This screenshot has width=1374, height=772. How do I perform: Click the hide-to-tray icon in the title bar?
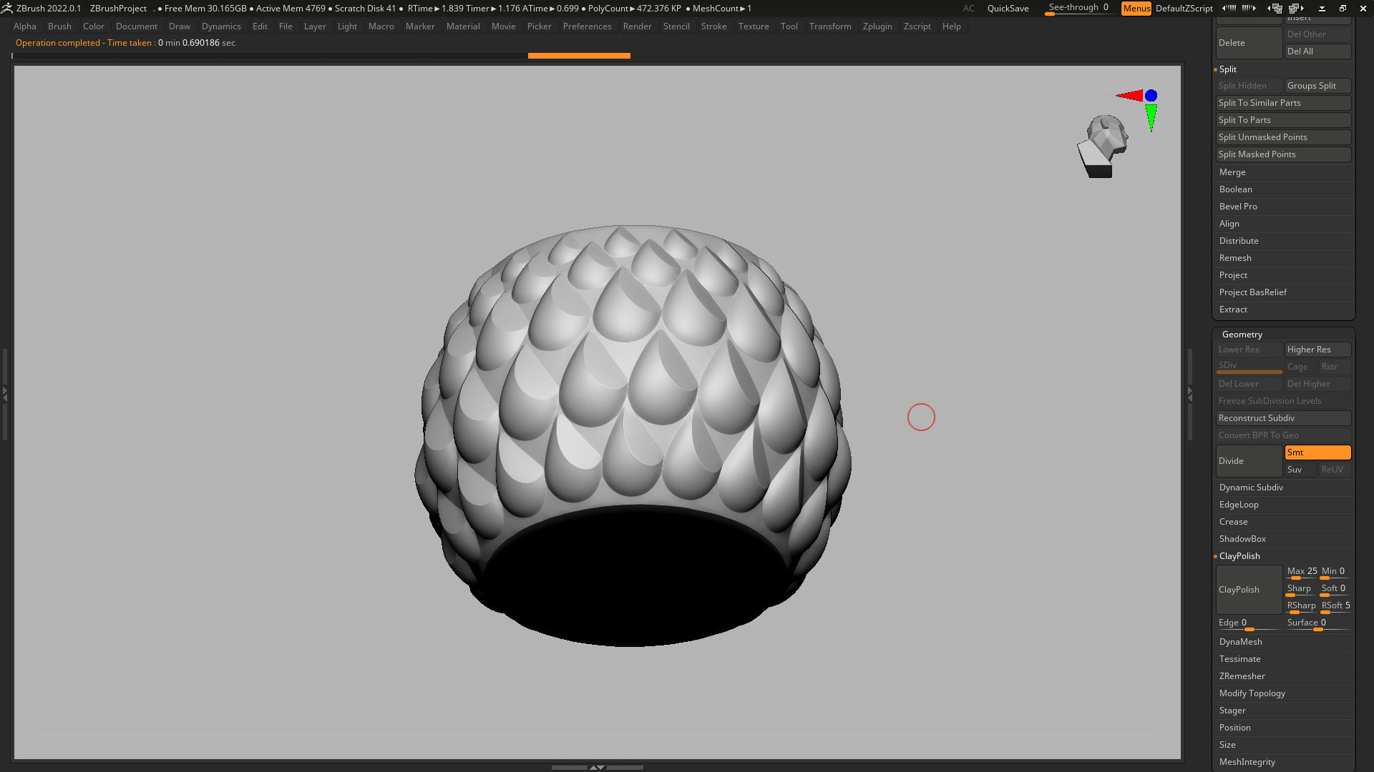[x=1322, y=9]
